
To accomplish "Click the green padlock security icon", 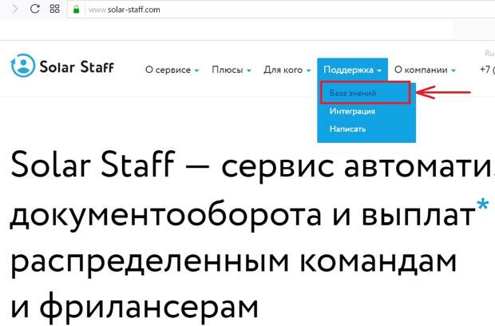I will [76, 10].
